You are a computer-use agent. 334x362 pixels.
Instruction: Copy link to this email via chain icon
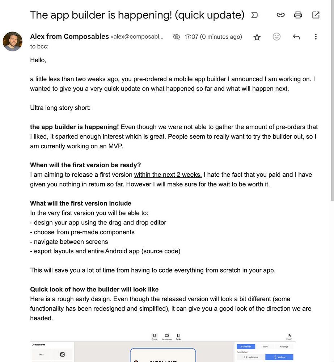[x=280, y=15]
